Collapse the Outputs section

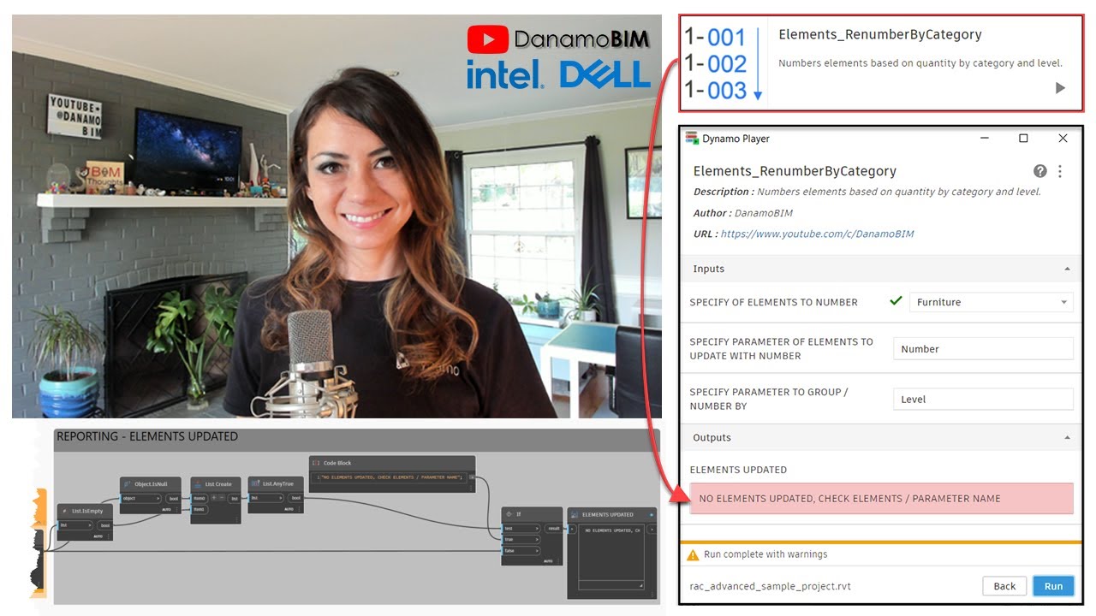(x=1067, y=437)
